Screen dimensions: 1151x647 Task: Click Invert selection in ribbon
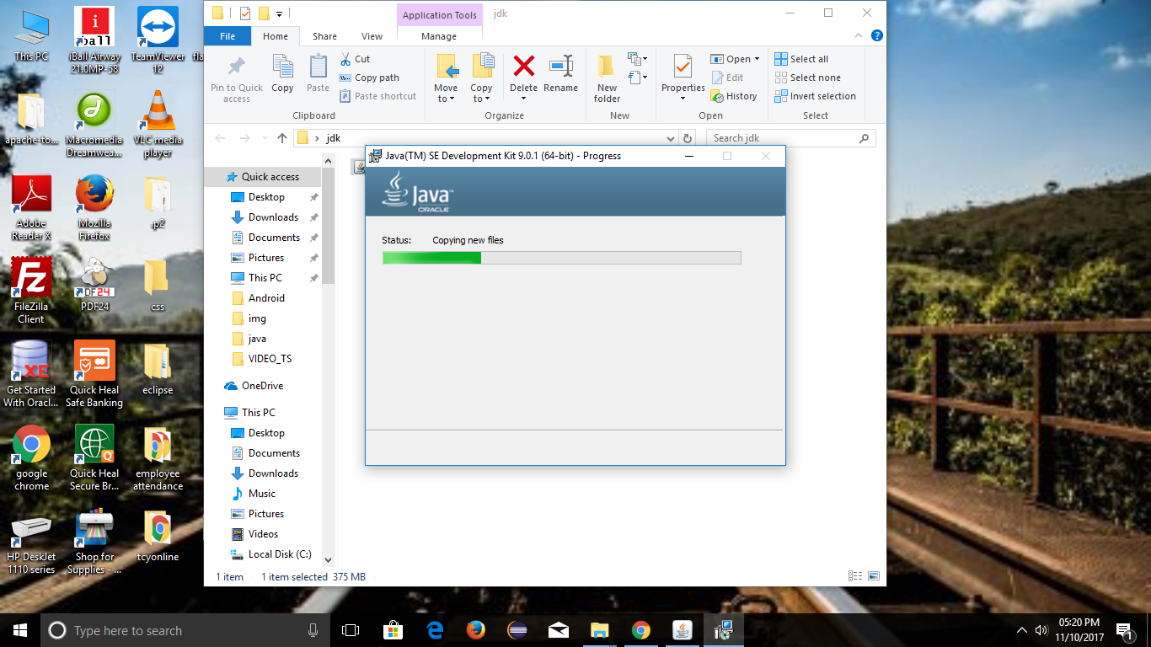pos(815,96)
